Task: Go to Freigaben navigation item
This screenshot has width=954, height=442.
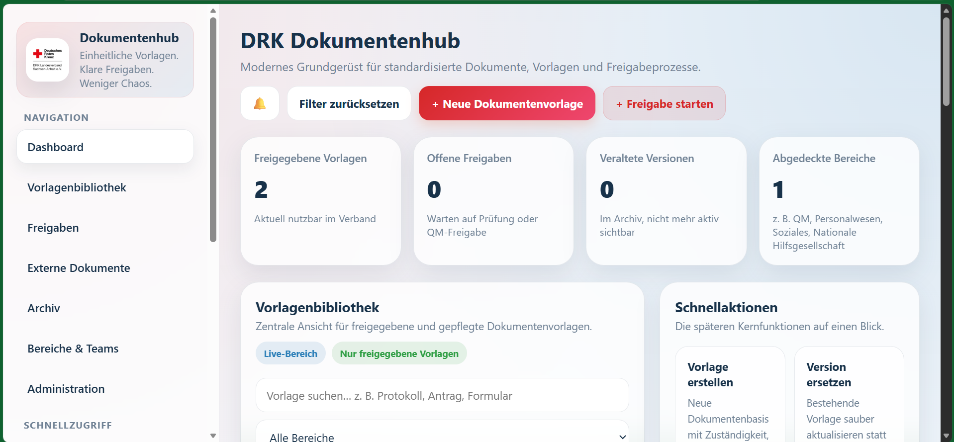Action: [105, 228]
